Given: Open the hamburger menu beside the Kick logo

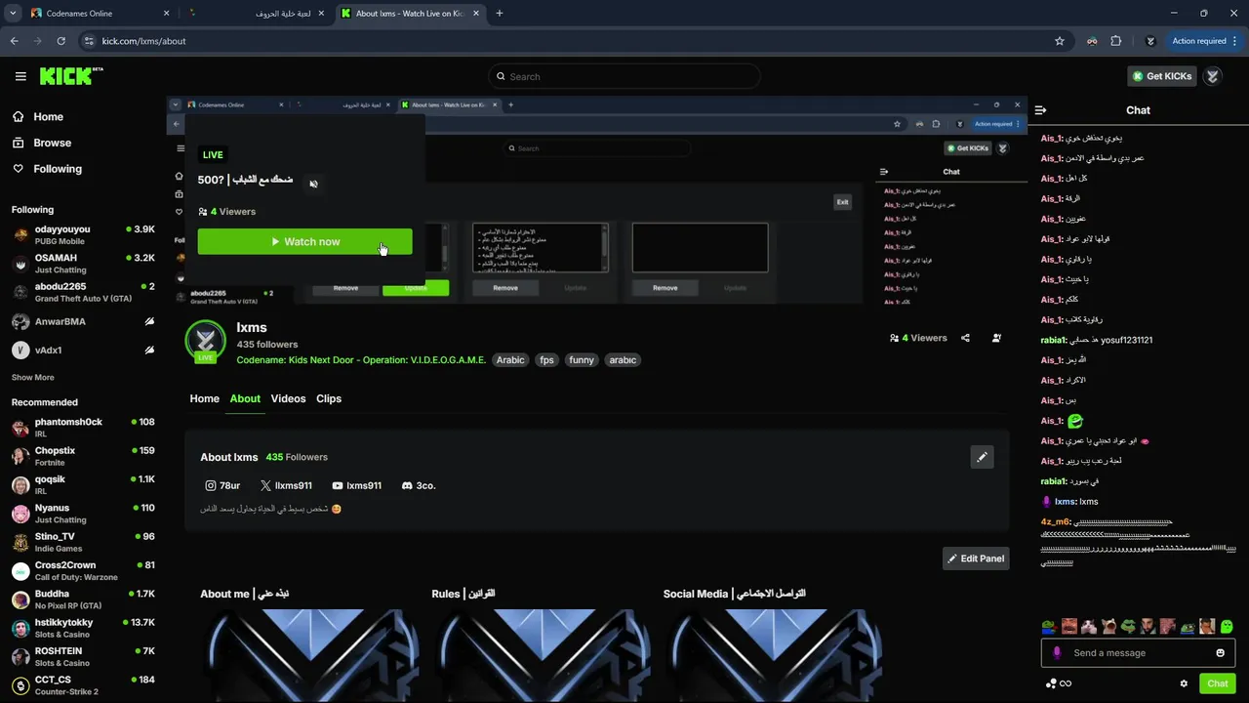Looking at the screenshot, I should click(x=20, y=76).
